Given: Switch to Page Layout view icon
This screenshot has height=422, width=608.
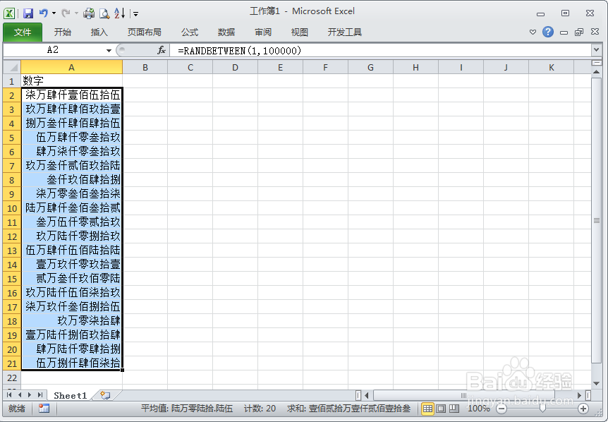Looking at the screenshot, I should tap(441, 409).
